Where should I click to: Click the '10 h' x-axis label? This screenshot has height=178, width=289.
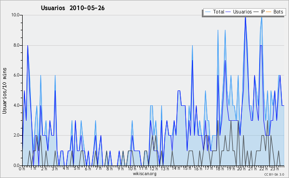(x=132, y=168)
